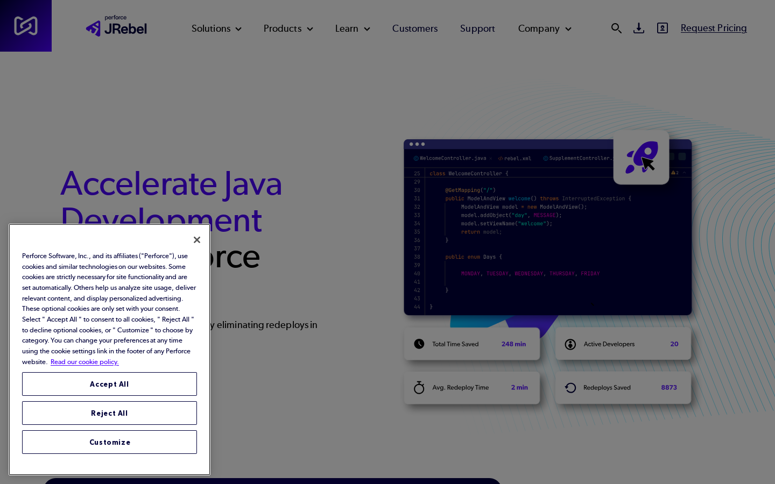Viewport: 775px width, 484px height.
Task: Select the rebel.xml editor tab
Action: tap(515, 158)
